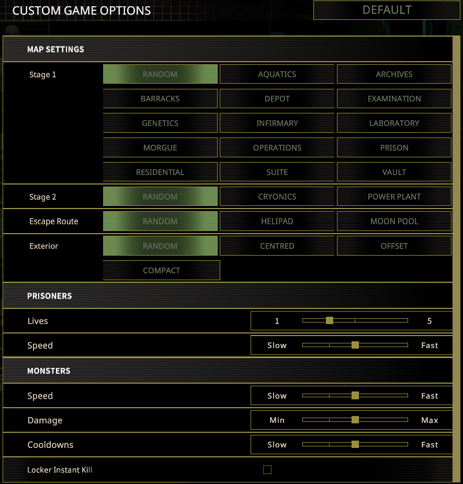
Task: Select the BARRACKS map option
Action: click(160, 99)
